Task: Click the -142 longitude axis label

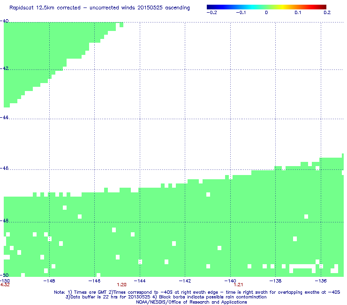Action: pyautogui.click(x=185, y=281)
